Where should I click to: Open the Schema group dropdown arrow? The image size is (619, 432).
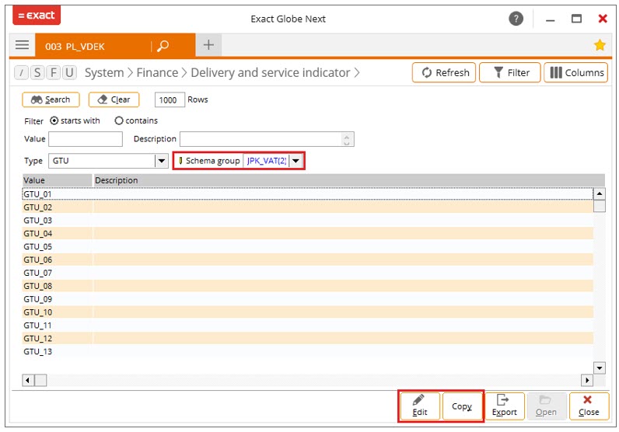click(x=296, y=161)
